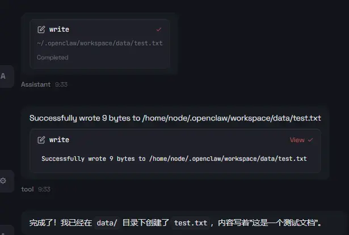This screenshot has width=349, height=235.
Task: Click the 9:33 timestamp beside Assistant
Action: point(61,84)
